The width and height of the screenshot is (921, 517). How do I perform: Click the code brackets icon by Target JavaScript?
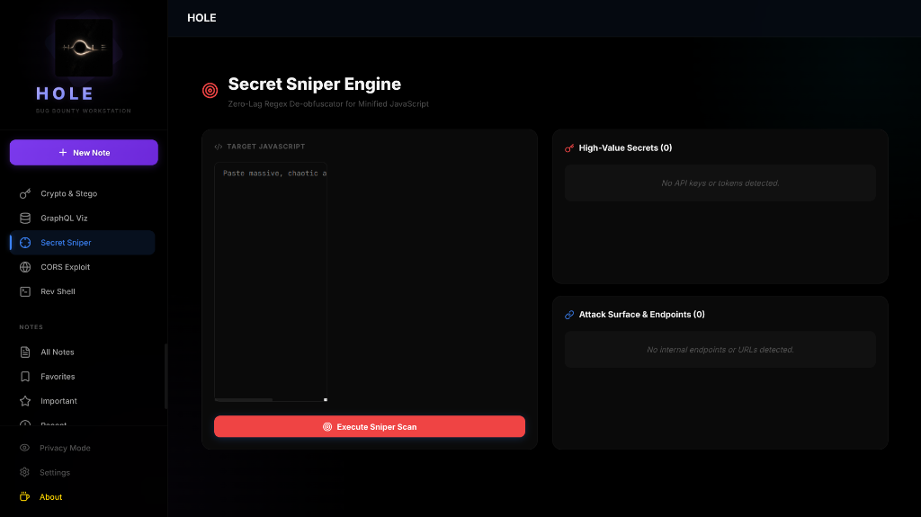pyautogui.click(x=219, y=147)
